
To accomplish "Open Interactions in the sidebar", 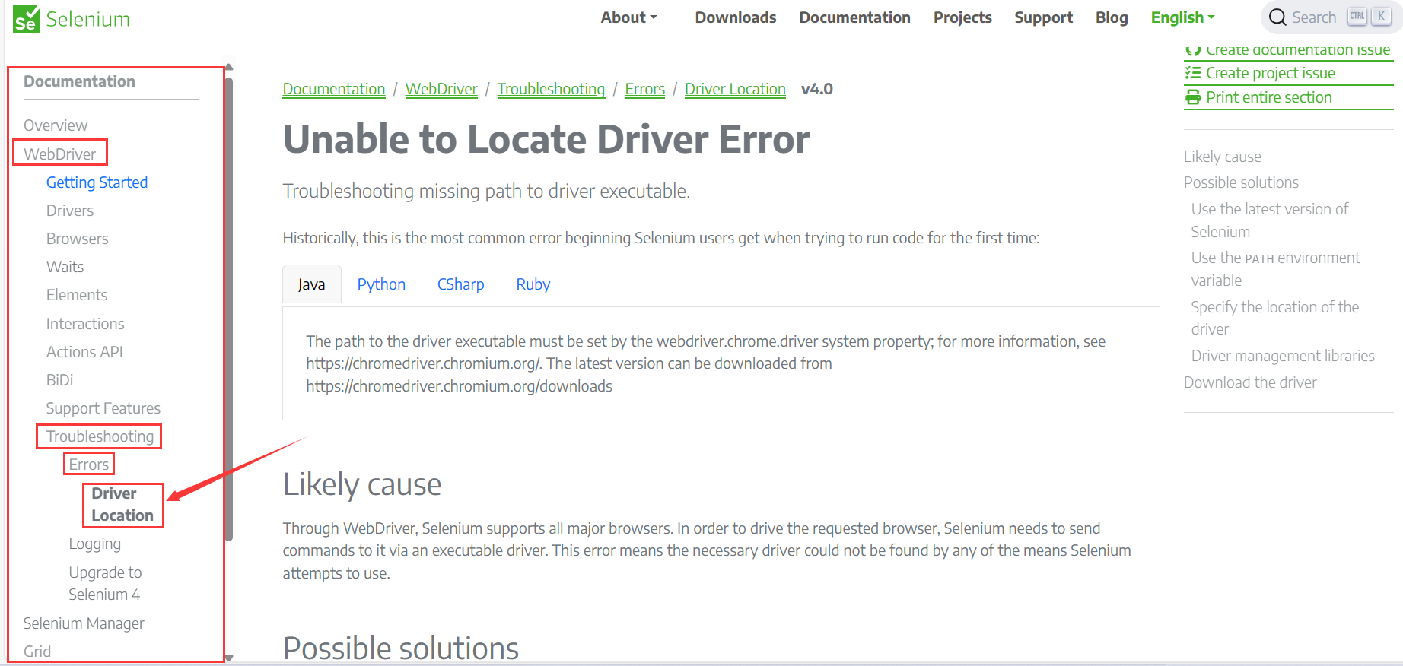I will (x=85, y=324).
